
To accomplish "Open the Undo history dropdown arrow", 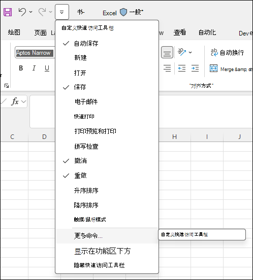I will 31,12.
